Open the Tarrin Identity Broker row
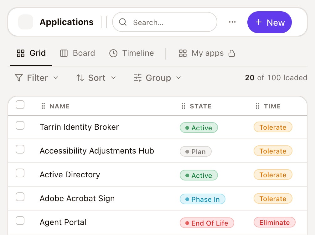This screenshot has height=235, width=315. click(x=157, y=127)
